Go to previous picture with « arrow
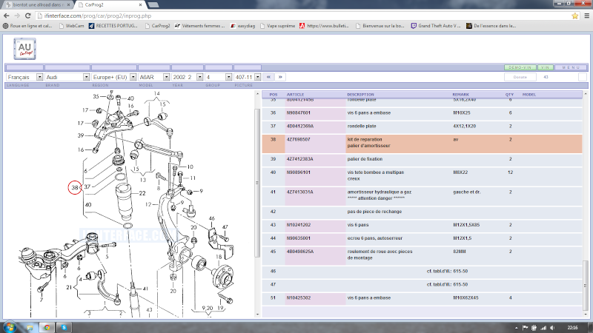The height and width of the screenshot is (333, 593). click(x=268, y=76)
